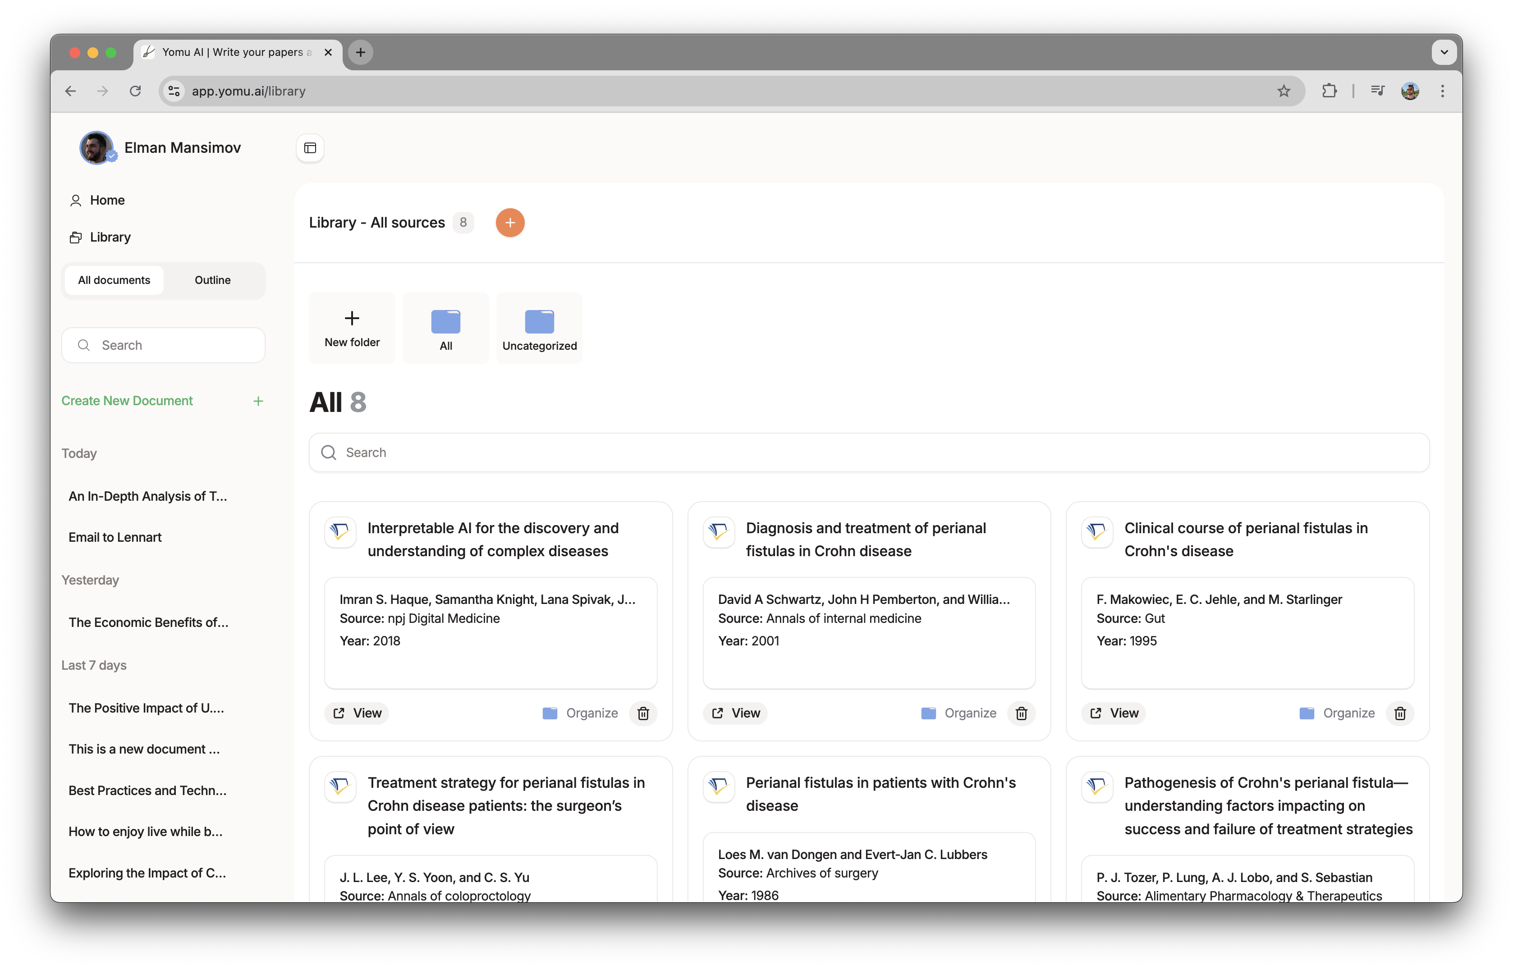This screenshot has height=969, width=1513.
Task: Go back in browser history
Action: [70, 91]
